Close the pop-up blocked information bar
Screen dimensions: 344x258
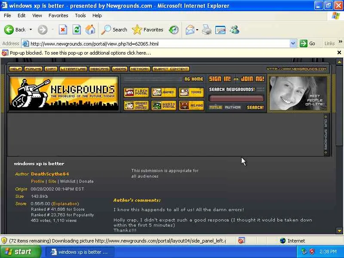pos(339,52)
